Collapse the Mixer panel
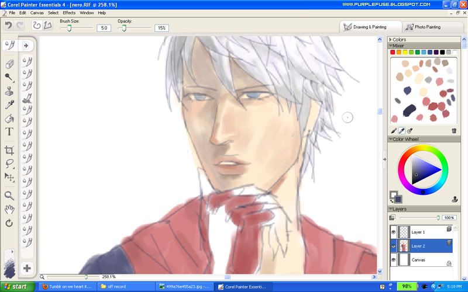This screenshot has height=292, width=468. click(390, 46)
